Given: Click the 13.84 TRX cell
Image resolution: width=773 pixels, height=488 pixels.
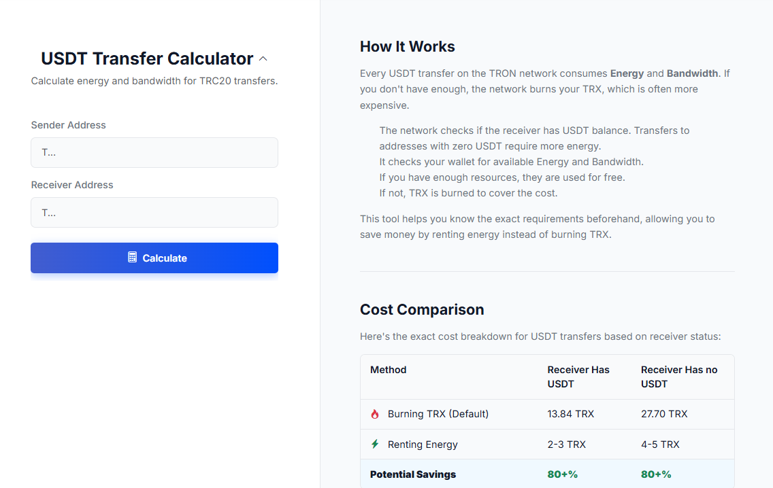Looking at the screenshot, I should (x=571, y=414).
